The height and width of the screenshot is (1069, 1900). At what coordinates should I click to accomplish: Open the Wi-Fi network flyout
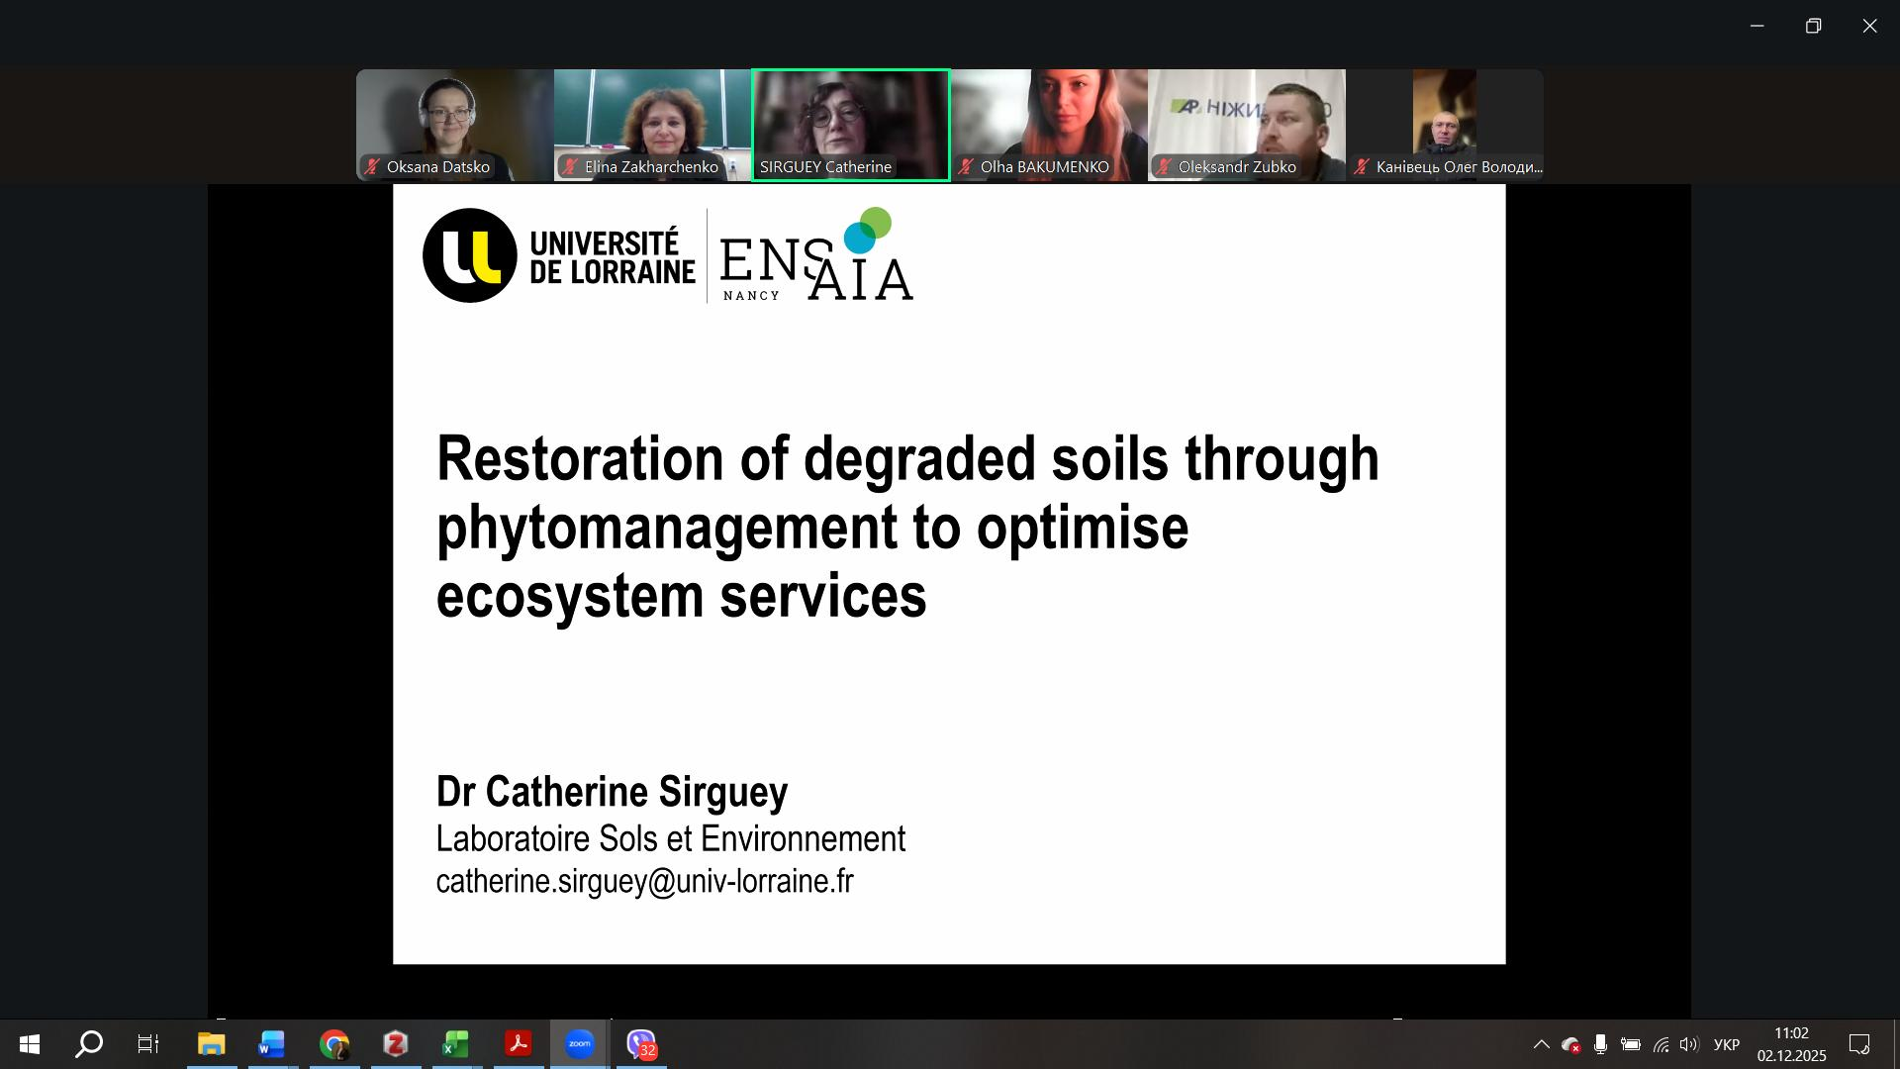[1661, 1044]
